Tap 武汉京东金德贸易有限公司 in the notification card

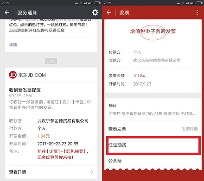coord(63,121)
